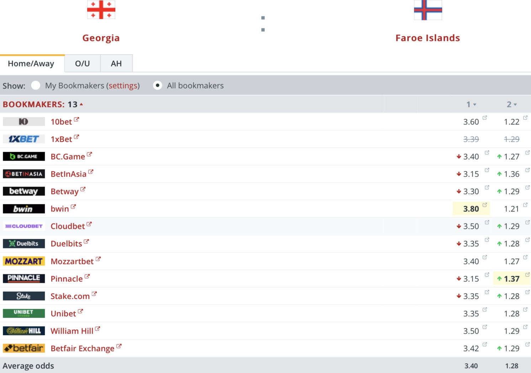
Task: Click the Cloudbet bookmaker logo
Action: [x=24, y=226]
